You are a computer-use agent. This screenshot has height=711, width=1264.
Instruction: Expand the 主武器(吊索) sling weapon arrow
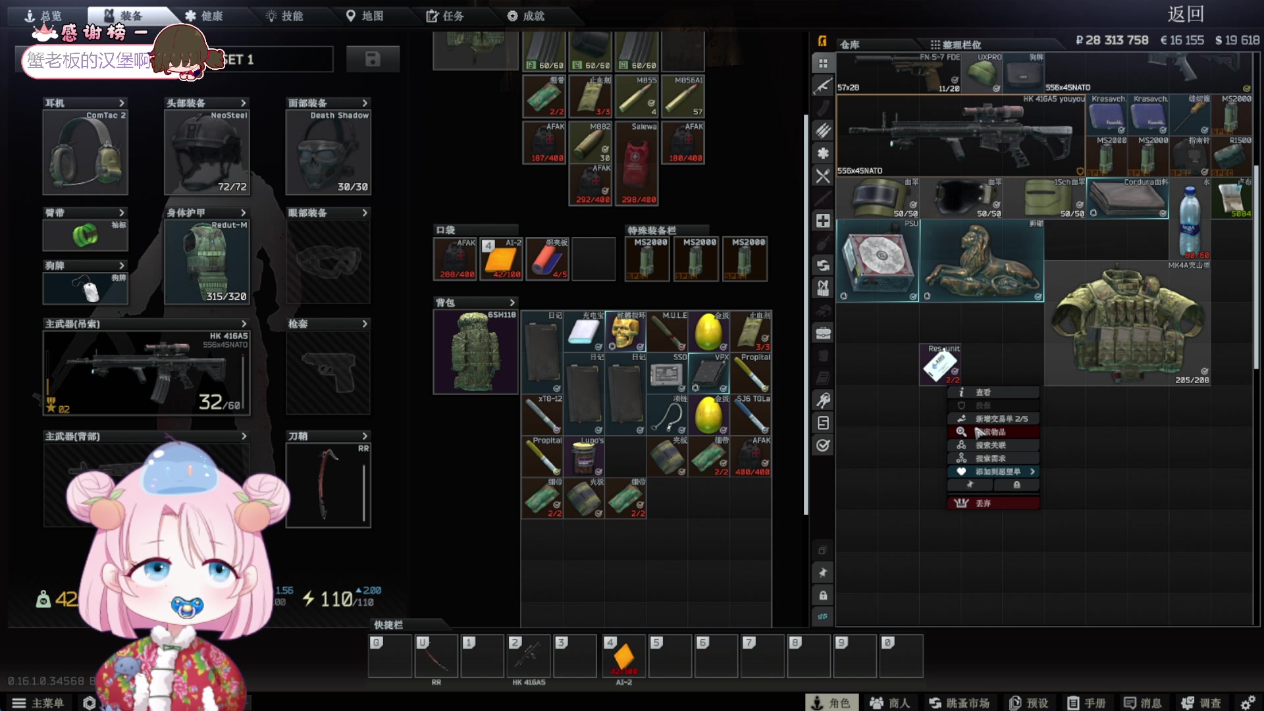244,324
